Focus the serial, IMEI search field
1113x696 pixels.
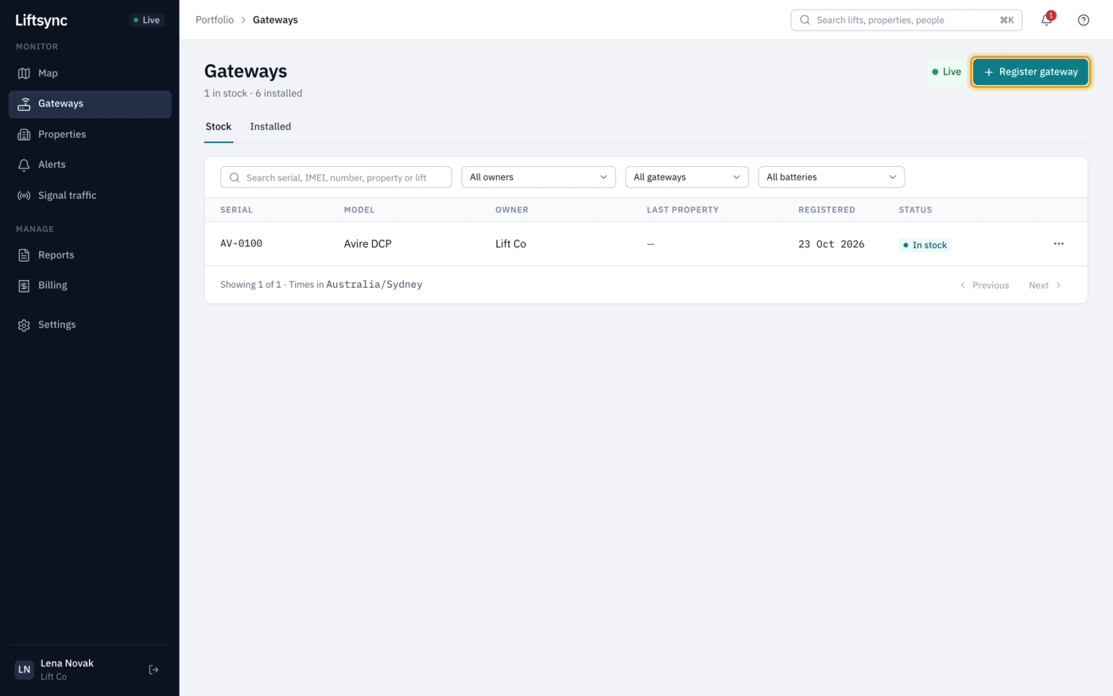(x=336, y=177)
